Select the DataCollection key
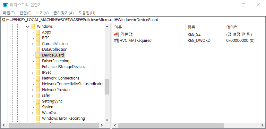266x129 pixels. (55, 49)
